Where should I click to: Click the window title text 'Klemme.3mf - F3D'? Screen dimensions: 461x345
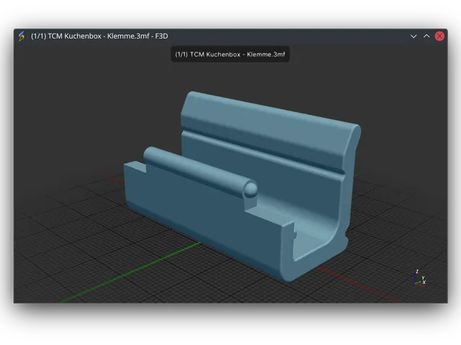tap(138, 36)
